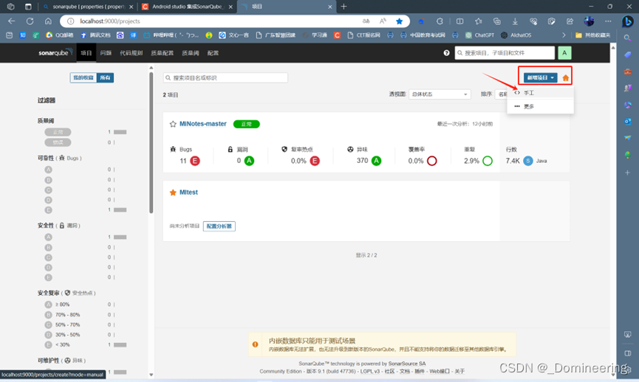Image resolution: width=639 pixels, height=382 pixels.
Task: Open the Projects nav tab
Action: [86, 53]
